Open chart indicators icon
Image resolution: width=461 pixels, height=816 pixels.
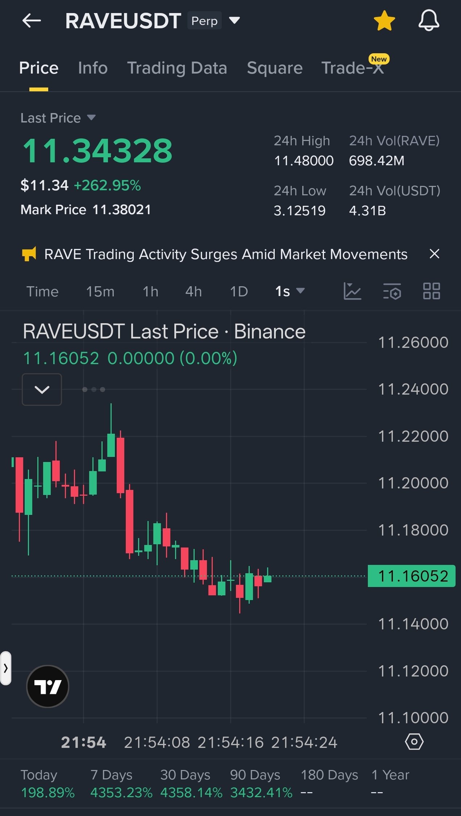pos(352,291)
